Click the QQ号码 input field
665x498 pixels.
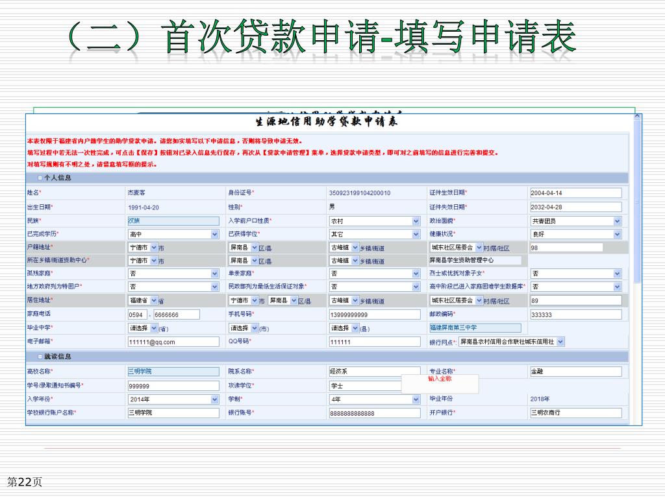pyautogui.click(x=375, y=342)
